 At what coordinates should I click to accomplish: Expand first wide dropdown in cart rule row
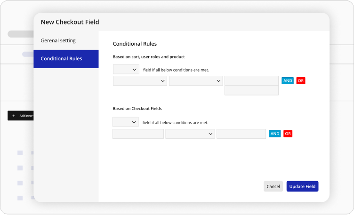click(140, 81)
